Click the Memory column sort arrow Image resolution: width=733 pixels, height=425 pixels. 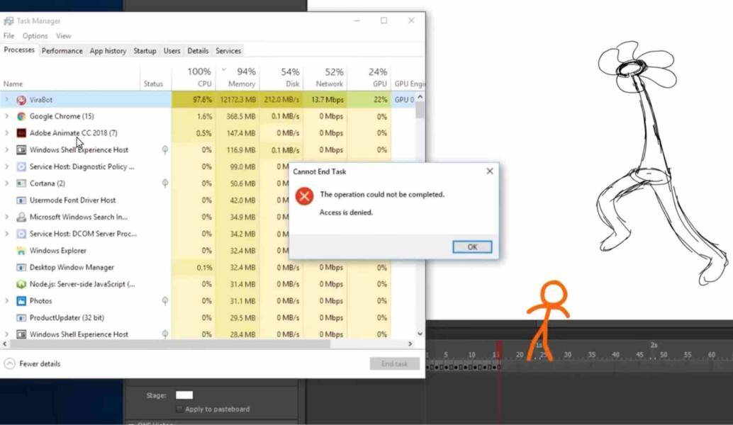(224, 70)
